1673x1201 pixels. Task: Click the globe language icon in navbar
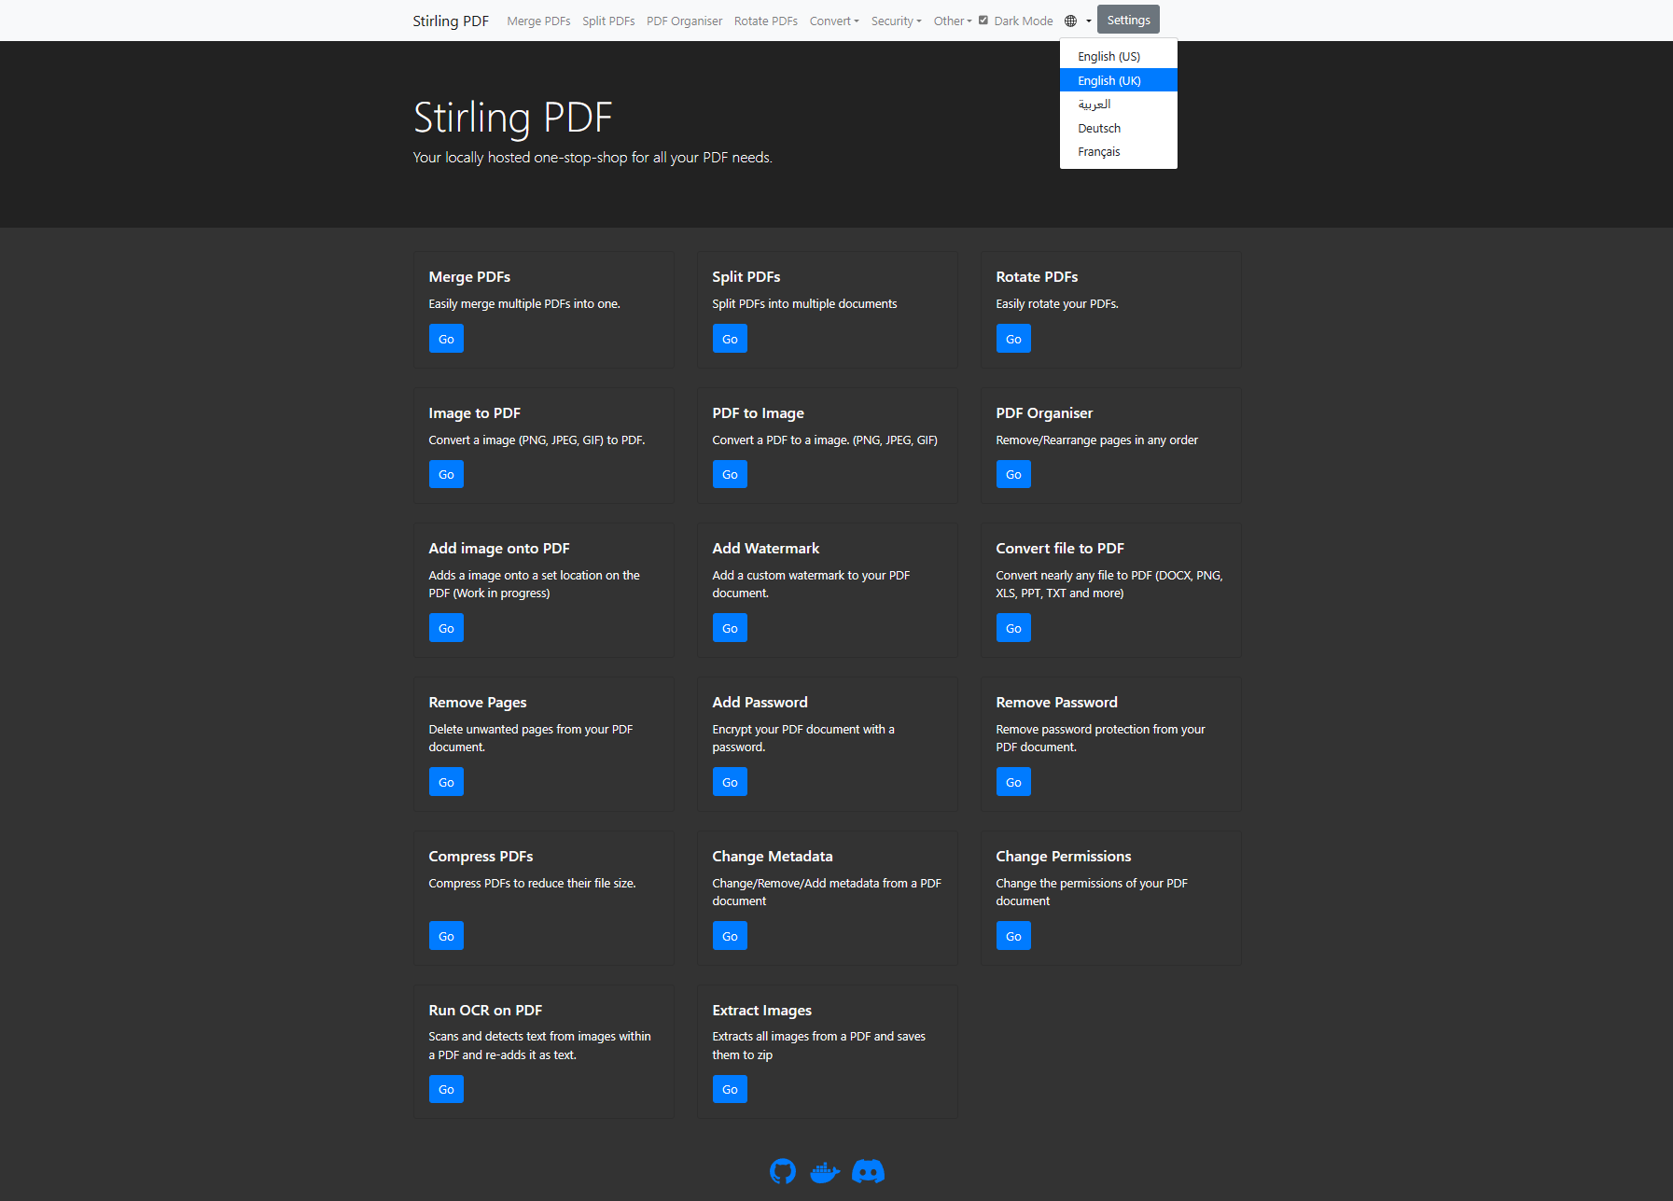coord(1071,21)
